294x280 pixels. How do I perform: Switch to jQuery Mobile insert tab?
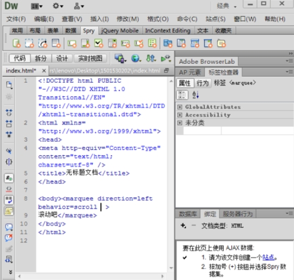point(120,31)
